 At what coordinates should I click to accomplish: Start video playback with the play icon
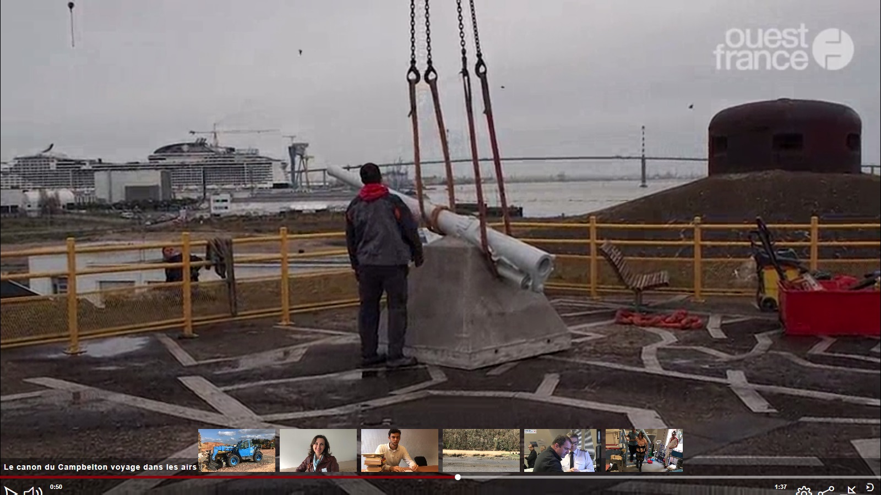tap(10, 490)
